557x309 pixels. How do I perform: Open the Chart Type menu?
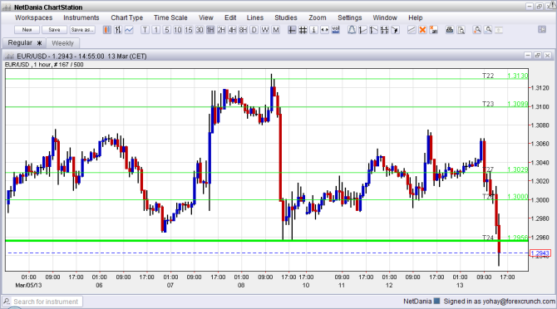coord(127,17)
